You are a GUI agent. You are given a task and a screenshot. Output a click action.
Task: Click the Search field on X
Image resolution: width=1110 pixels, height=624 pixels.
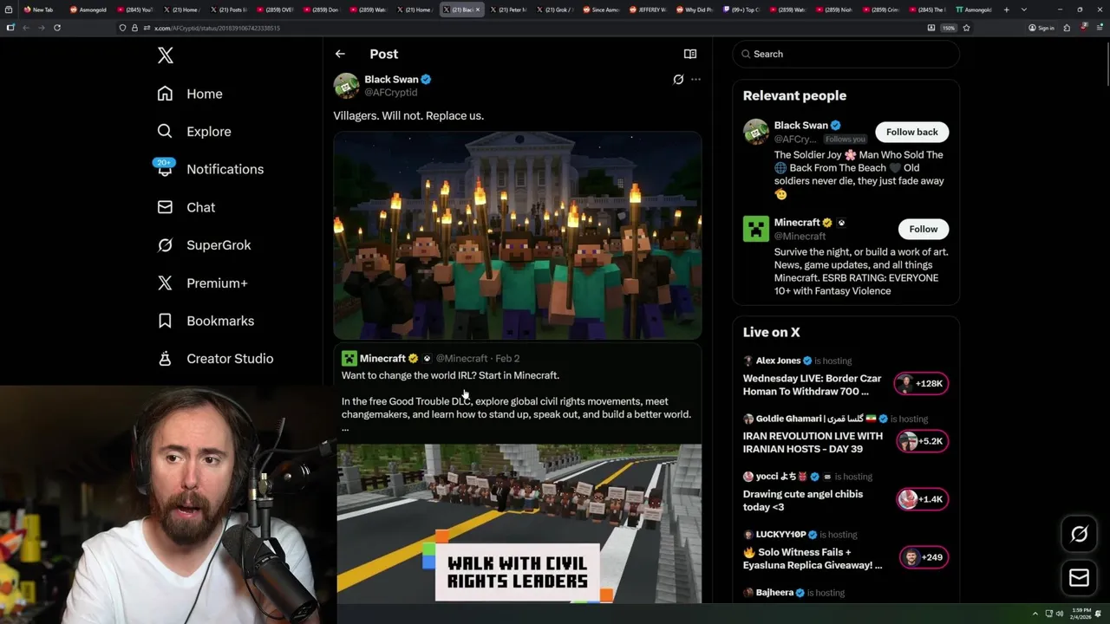[846, 54]
